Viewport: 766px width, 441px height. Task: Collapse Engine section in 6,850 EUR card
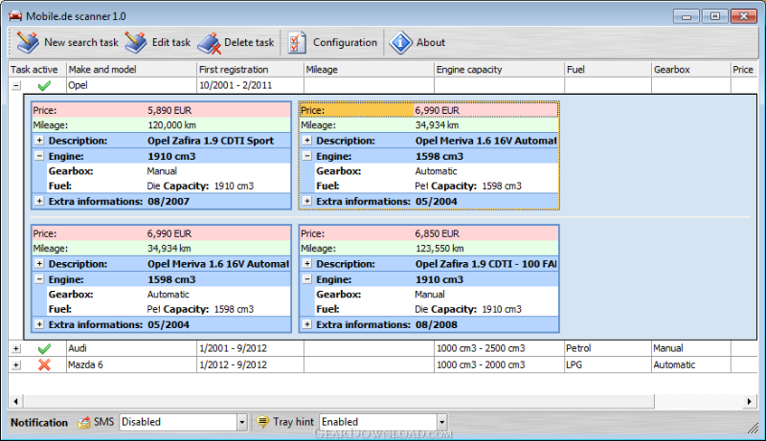point(306,279)
